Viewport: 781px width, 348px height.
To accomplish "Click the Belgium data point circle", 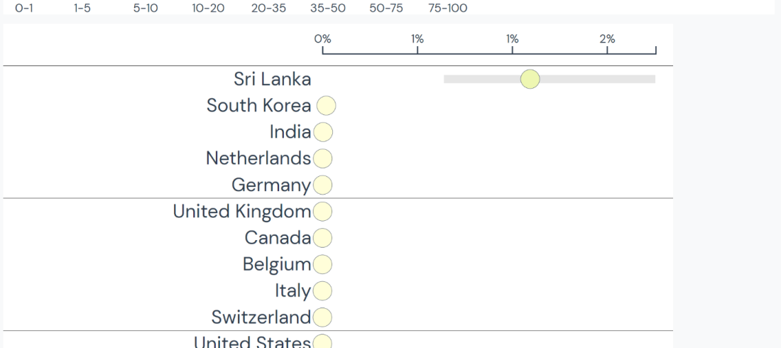I will pos(322,264).
